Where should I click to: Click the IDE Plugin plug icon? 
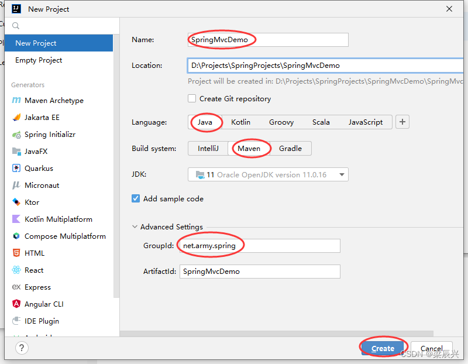click(16, 321)
